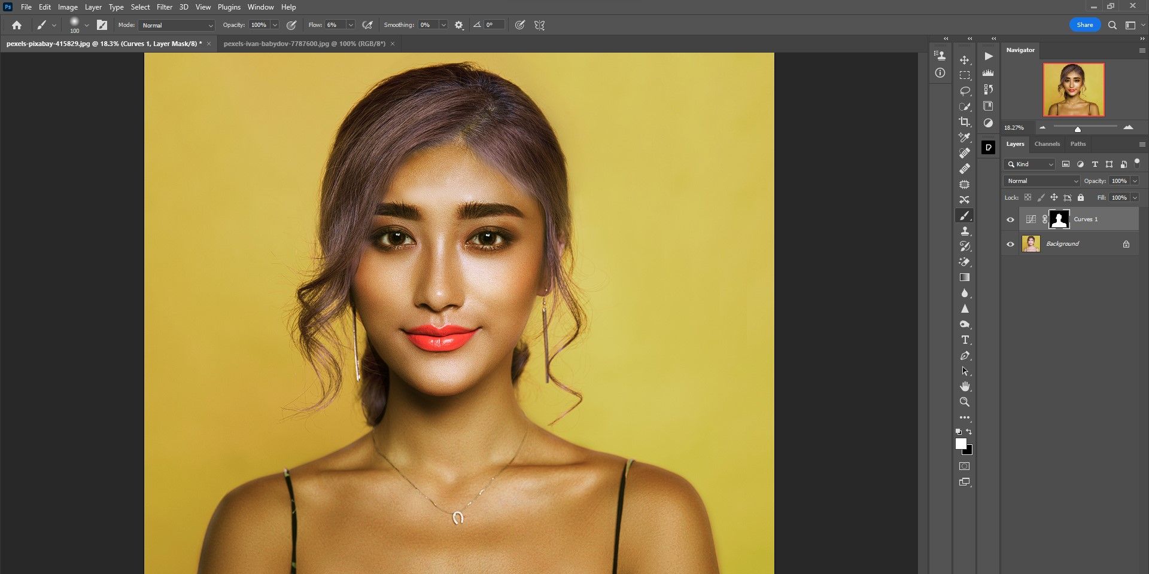Open the Adjustments panel icon
1149x574 pixels.
click(989, 123)
